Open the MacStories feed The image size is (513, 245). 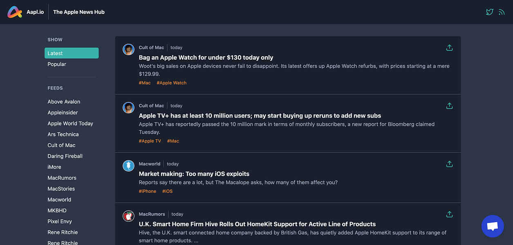(61, 189)
